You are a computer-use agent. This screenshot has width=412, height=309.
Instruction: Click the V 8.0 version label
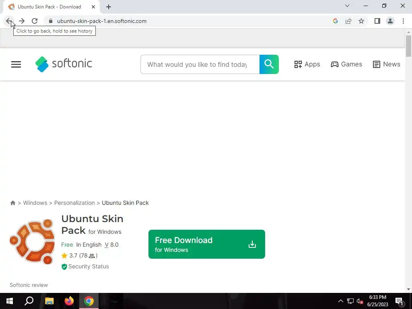tap(112, 245)
